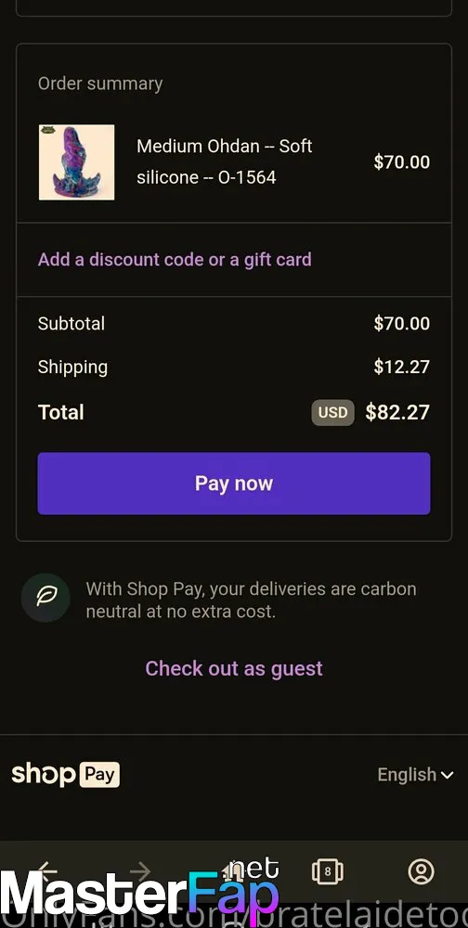Tap the carbon neutral leaf icon
The height and width of the screenshot is (928, 468).
pos(45,598)
